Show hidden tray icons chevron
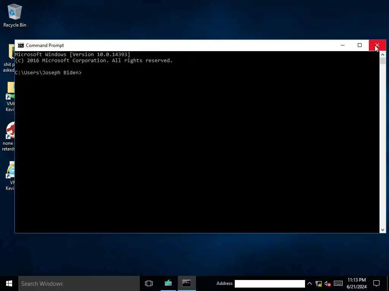389x291 pixels. coord(310,283)
